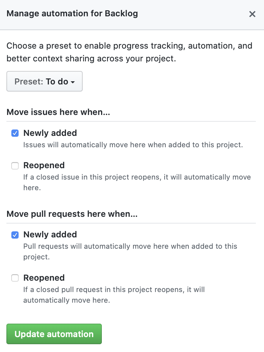Uncheck Newly added under Move issues here
264x352 pixels.
pyautogui.click(x=15, y=133)
